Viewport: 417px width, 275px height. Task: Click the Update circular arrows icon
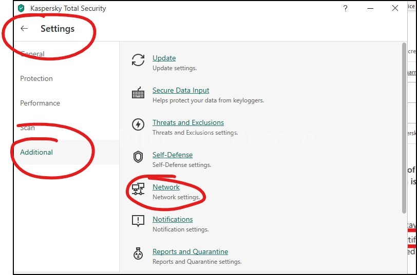coord(138,60)
